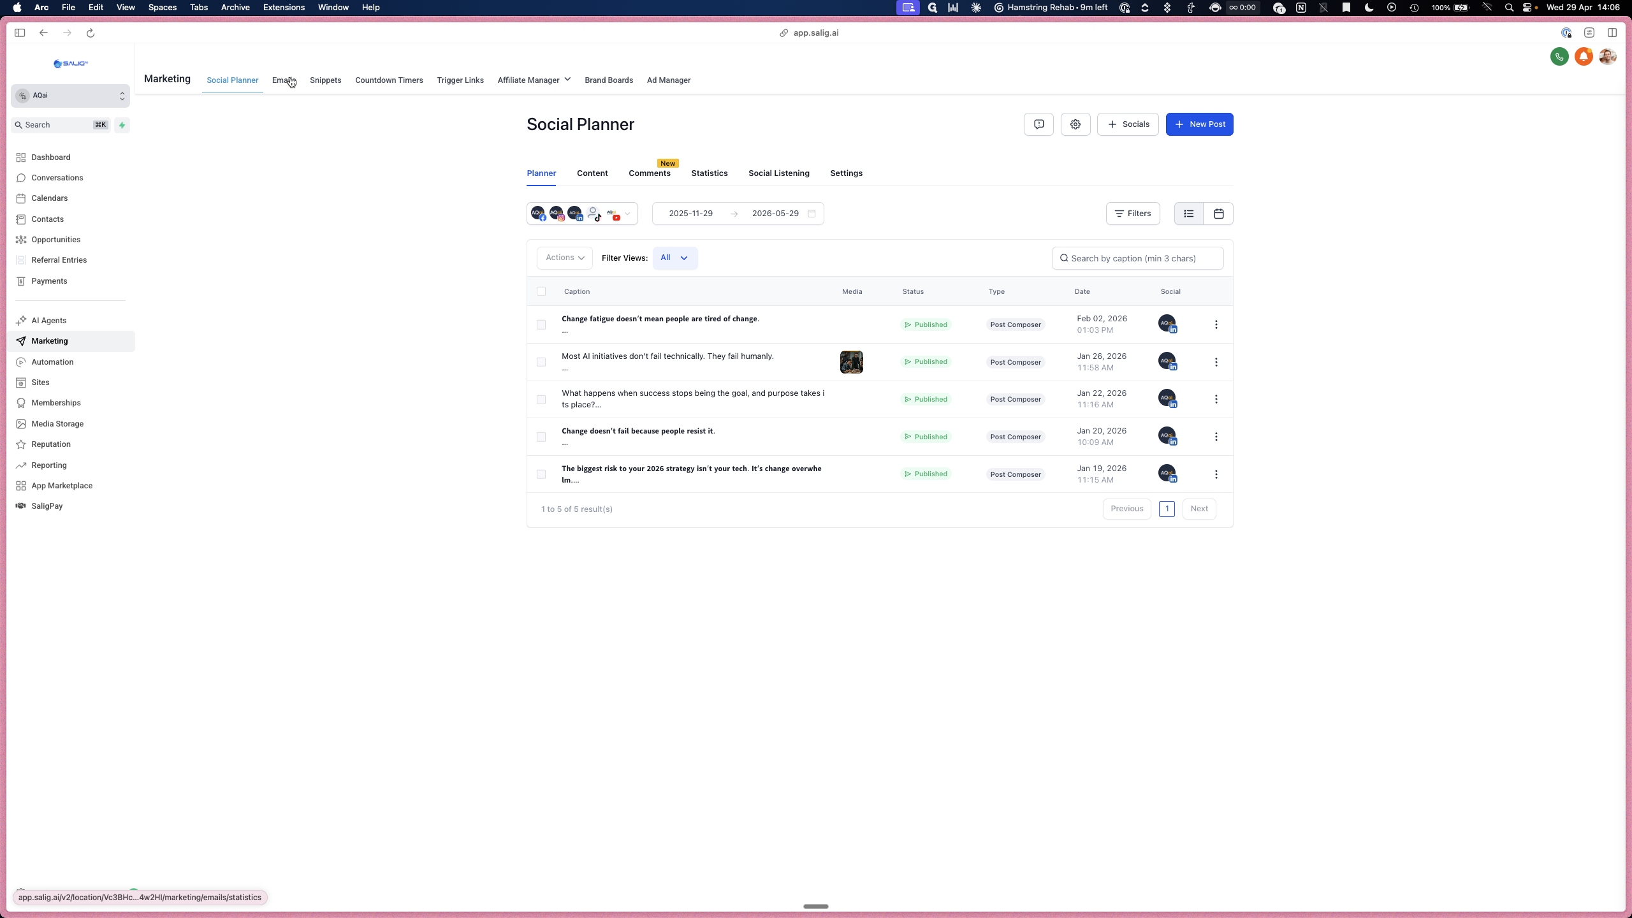Click the green phone dialer icon
The height and width of the screenshot is (918, 1632).
1559,57
